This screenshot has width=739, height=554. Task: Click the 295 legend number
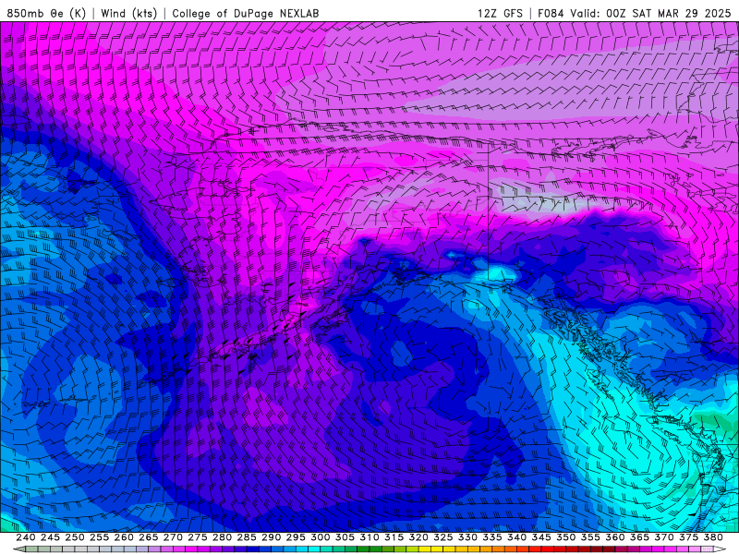click(296, 537)
